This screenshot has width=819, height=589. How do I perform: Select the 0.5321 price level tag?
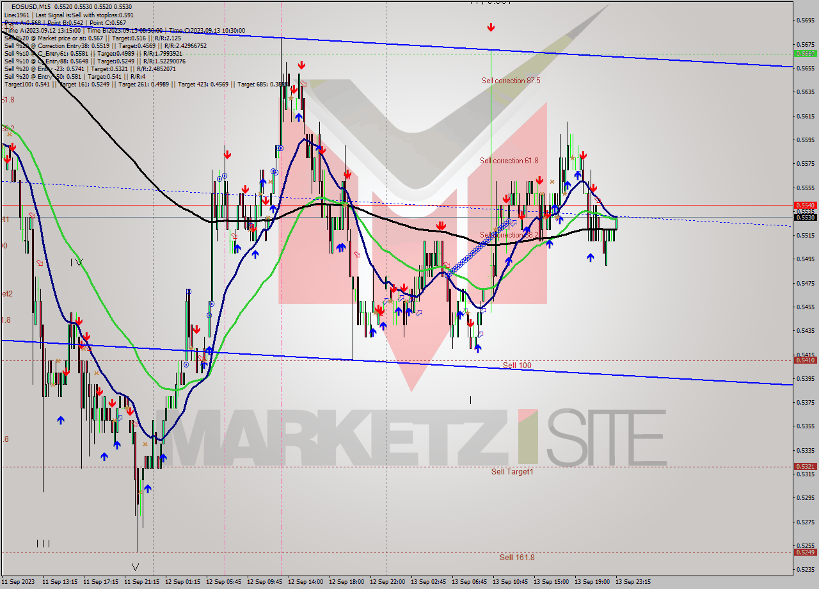tap(805, 467)
